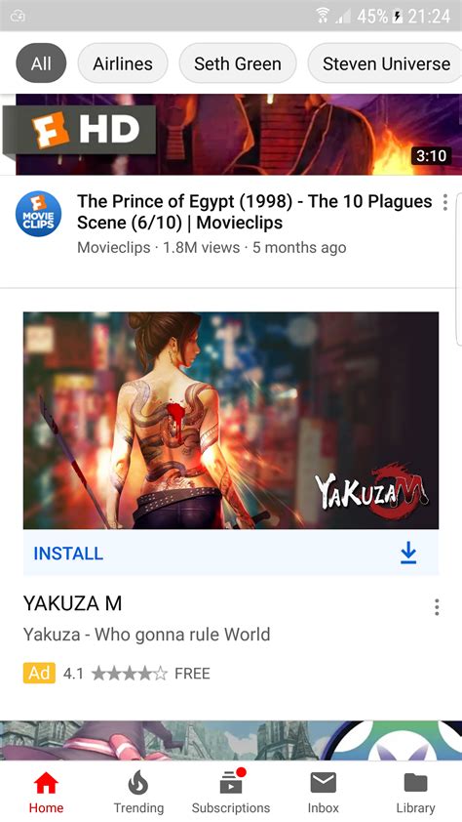Image resolution: width=462 pixels, height=822 pixels.
Task: Select the Steven Universe filter chip
Action: pos(385,63)
